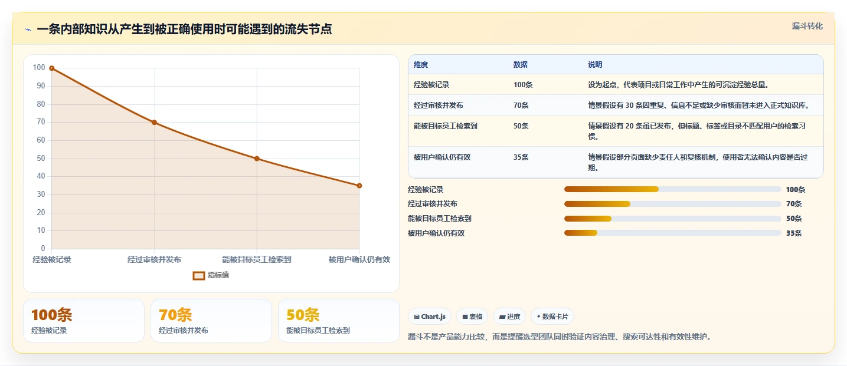Screen dimensions: 847x366
Task: Click the 70条 value beside the progress bar
Action: click(x=794, y=204)
